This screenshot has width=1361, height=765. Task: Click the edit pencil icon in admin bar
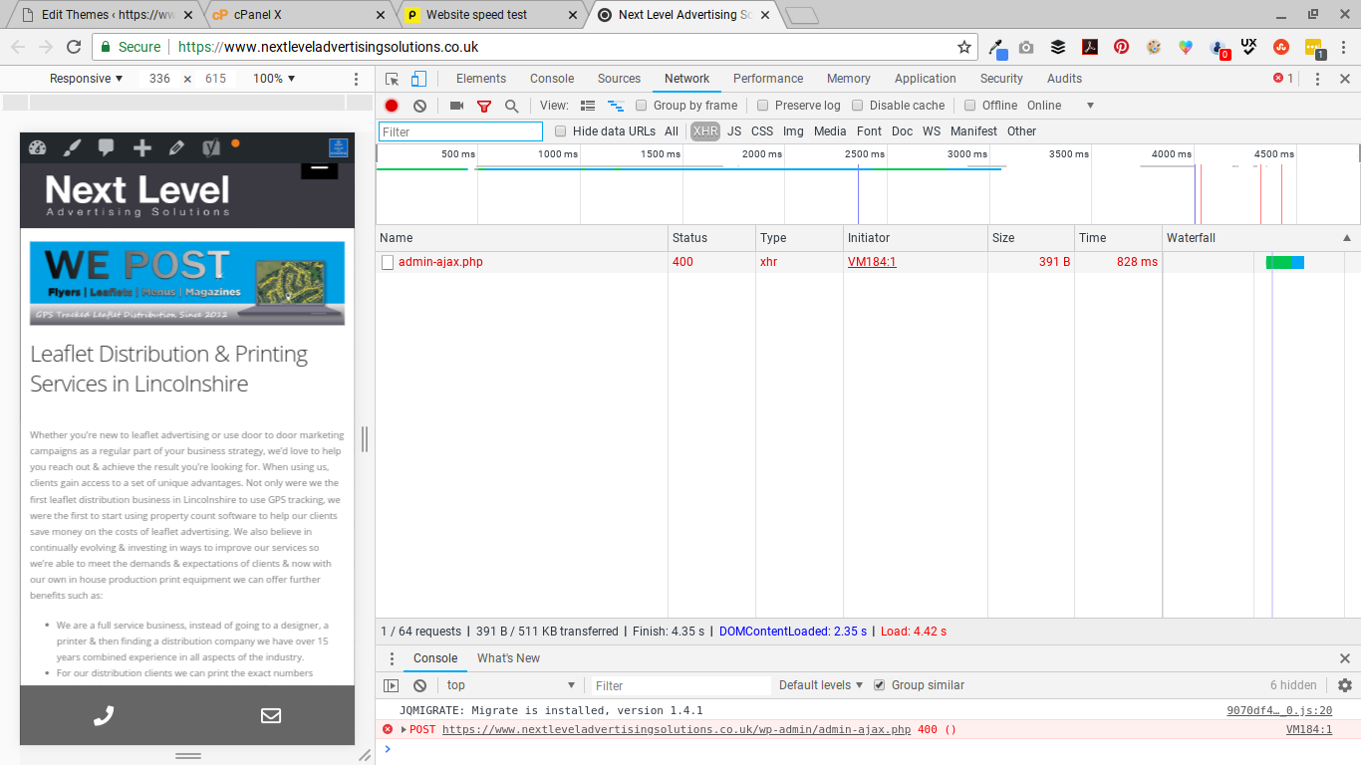point(176,147)
